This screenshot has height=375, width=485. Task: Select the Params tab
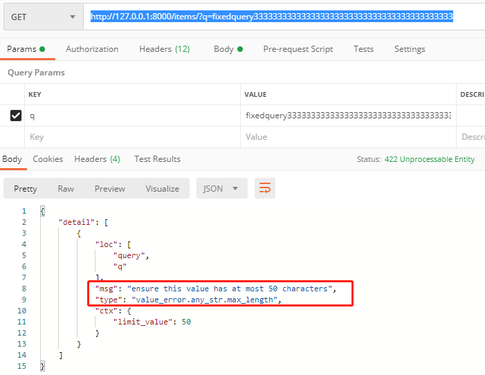26,49
